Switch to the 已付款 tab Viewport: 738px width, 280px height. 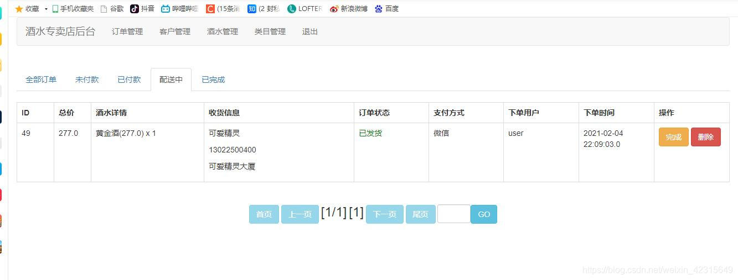(129, 80)
